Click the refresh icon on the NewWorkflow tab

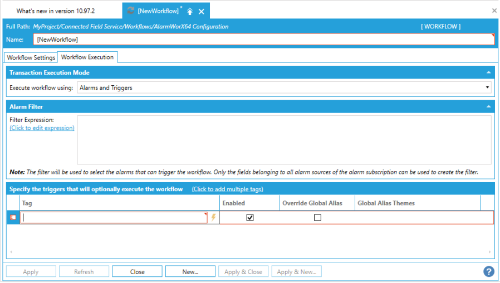click(130, 11)
